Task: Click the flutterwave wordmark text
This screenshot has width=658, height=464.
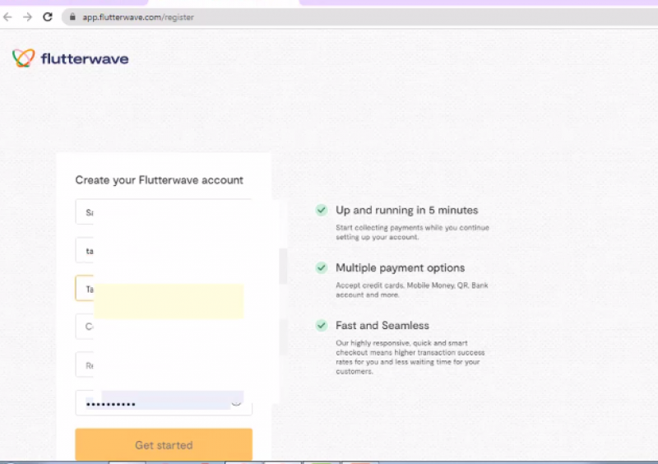Action: pyautogui.click(x=84, y=58)
